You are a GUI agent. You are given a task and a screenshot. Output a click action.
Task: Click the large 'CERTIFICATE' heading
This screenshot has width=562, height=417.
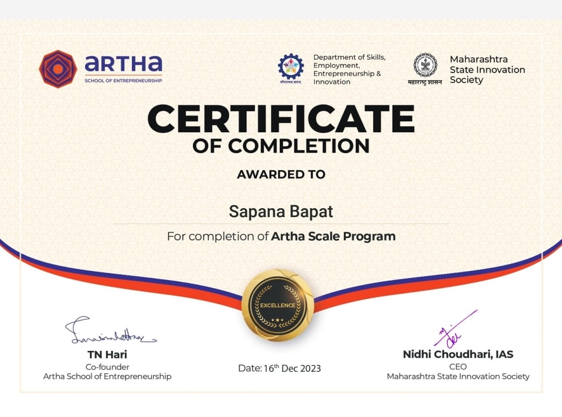click(x=281, y=119)
